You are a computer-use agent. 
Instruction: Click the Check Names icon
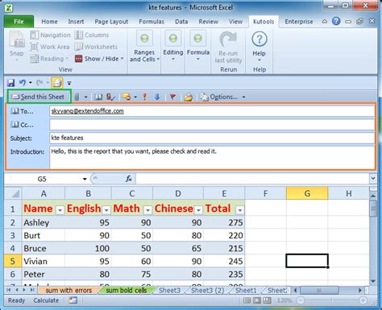tap(110, 97)
